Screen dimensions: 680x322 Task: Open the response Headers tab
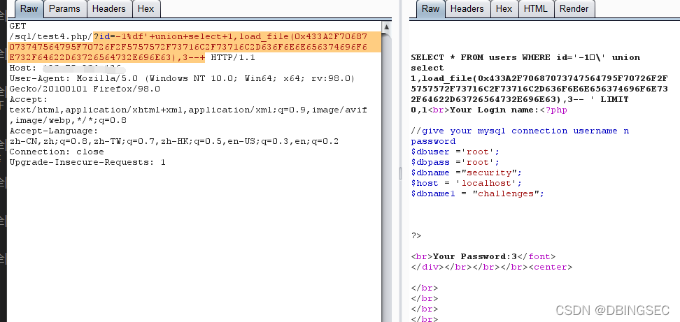pos(467,8)
